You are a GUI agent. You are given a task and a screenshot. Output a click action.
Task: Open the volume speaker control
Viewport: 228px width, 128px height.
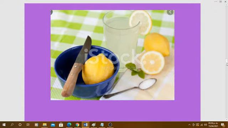pyautogui.click(x=205, y=125)
